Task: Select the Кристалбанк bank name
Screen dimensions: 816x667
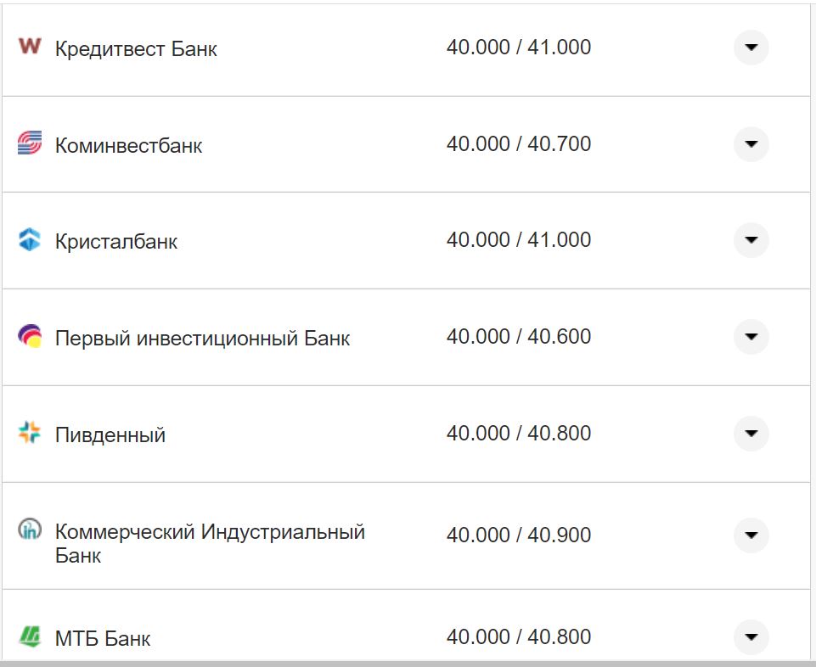Action: [116, 242]
